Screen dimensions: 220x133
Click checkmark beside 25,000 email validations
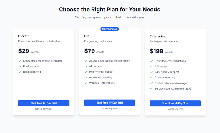point(86,61)
